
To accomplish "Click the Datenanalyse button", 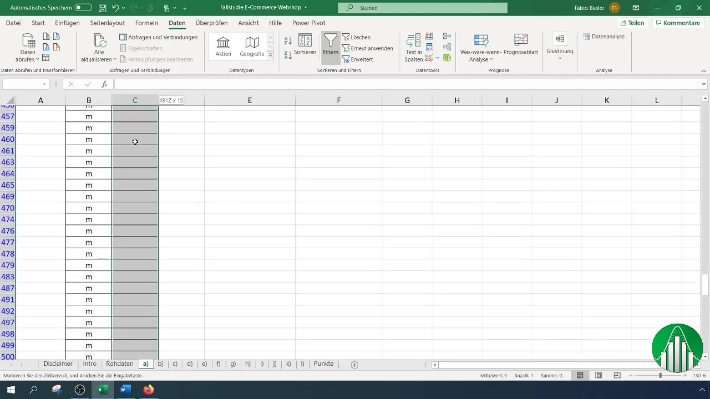I will coord(604,37).
